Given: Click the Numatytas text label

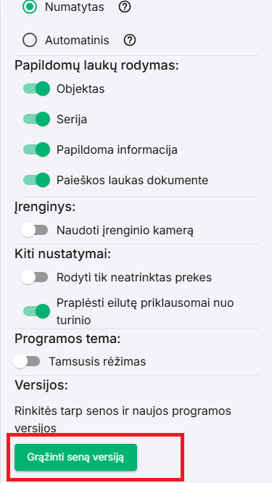Looking at the screenshot, I should pos(75,7).
